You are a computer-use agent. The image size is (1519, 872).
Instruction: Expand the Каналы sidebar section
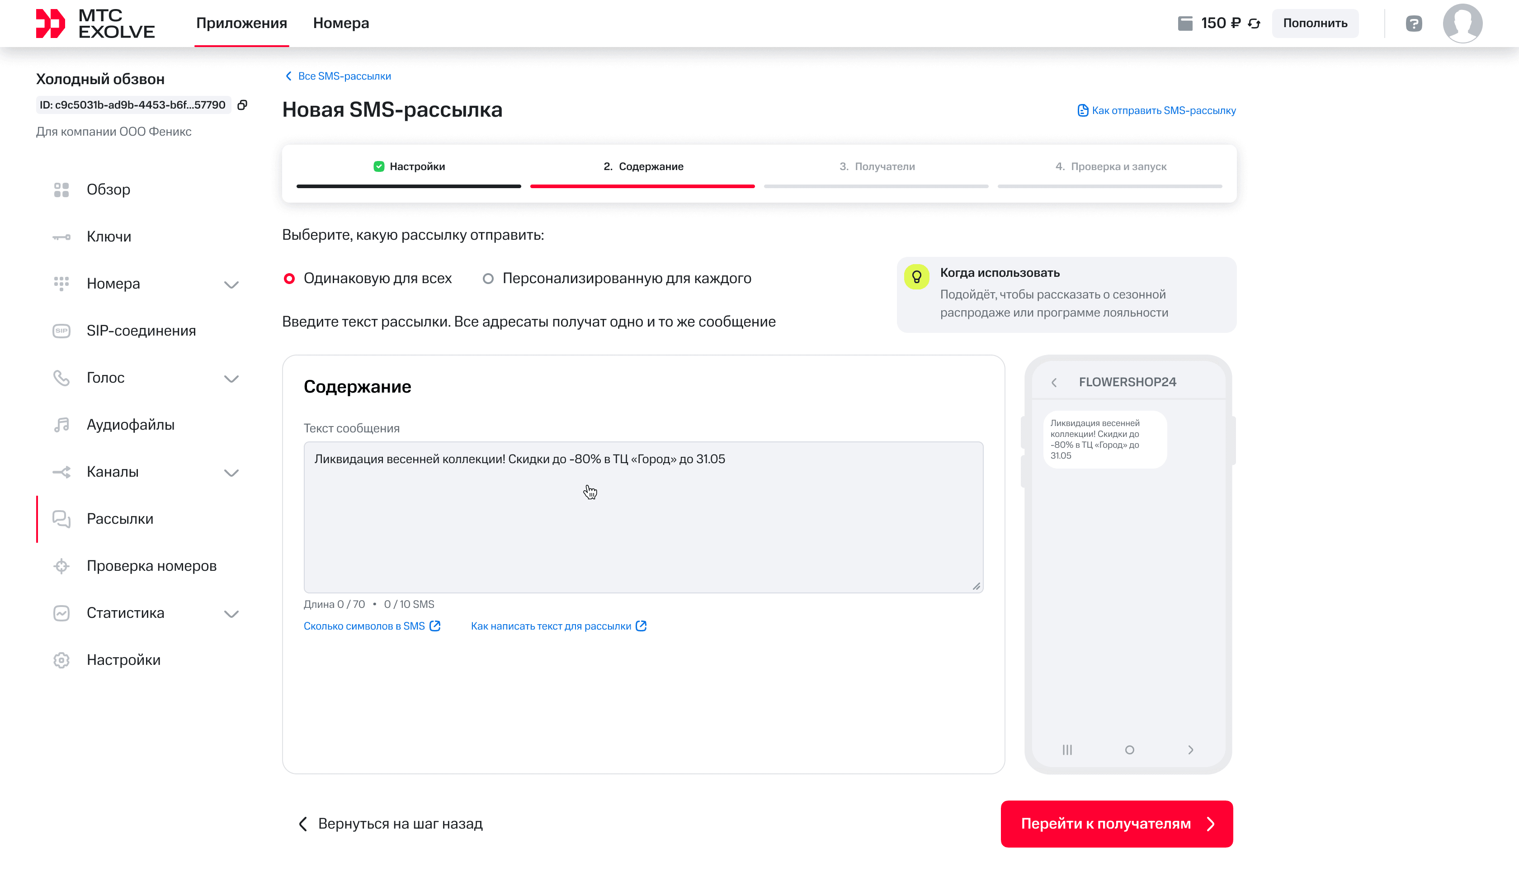(x=231, y=473)
